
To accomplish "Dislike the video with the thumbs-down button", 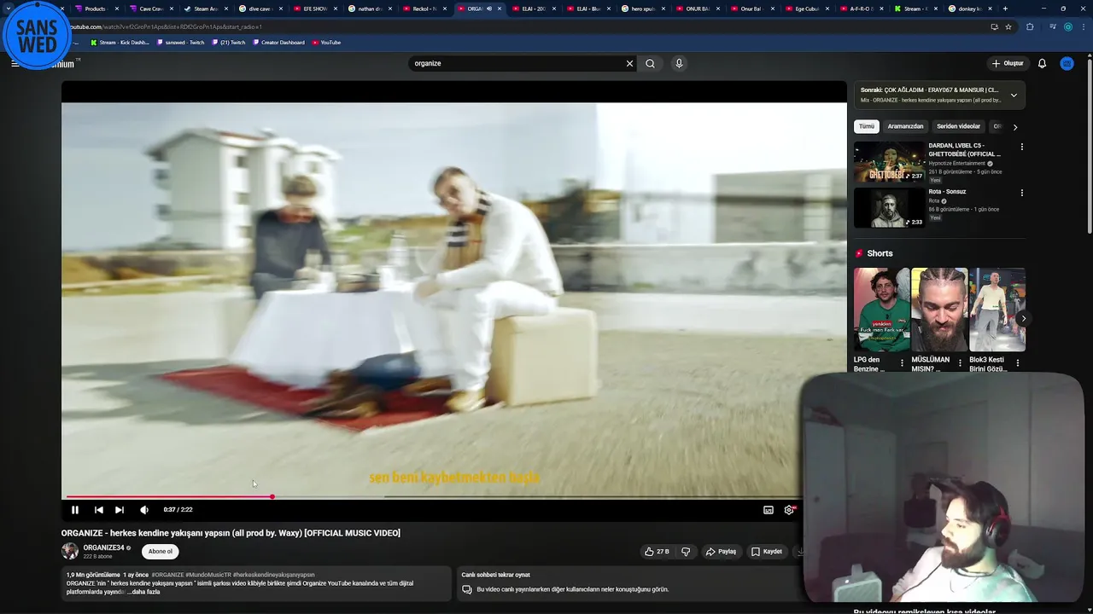I will [x=686, y=552].
